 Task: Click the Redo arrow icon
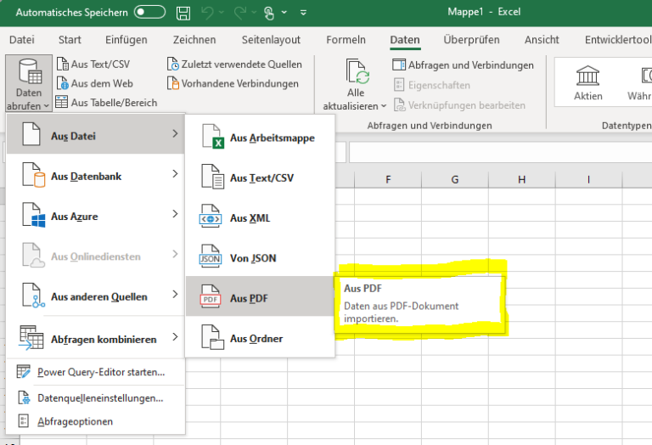[x=240, y=13]
